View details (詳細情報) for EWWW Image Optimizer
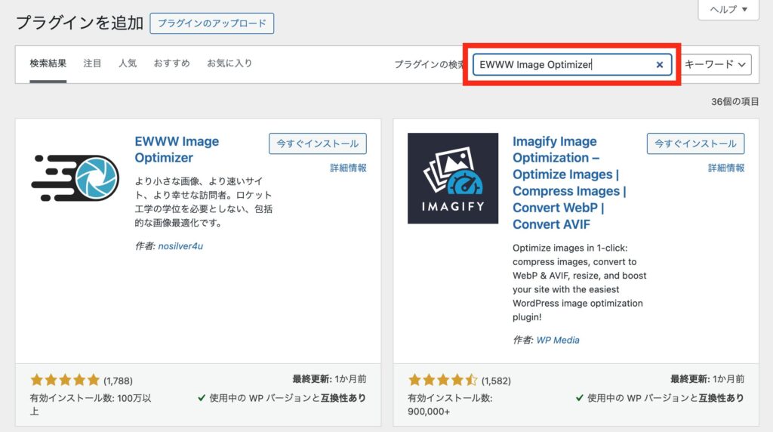This screenshot has height=432, width=773. tap(348, 168)
